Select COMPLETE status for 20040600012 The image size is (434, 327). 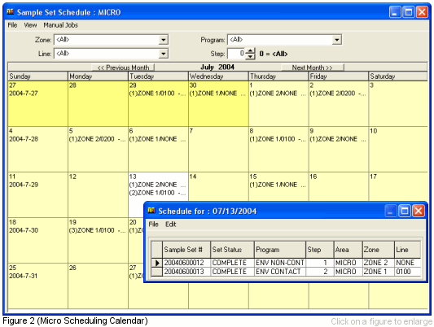[x=233, y=263]
